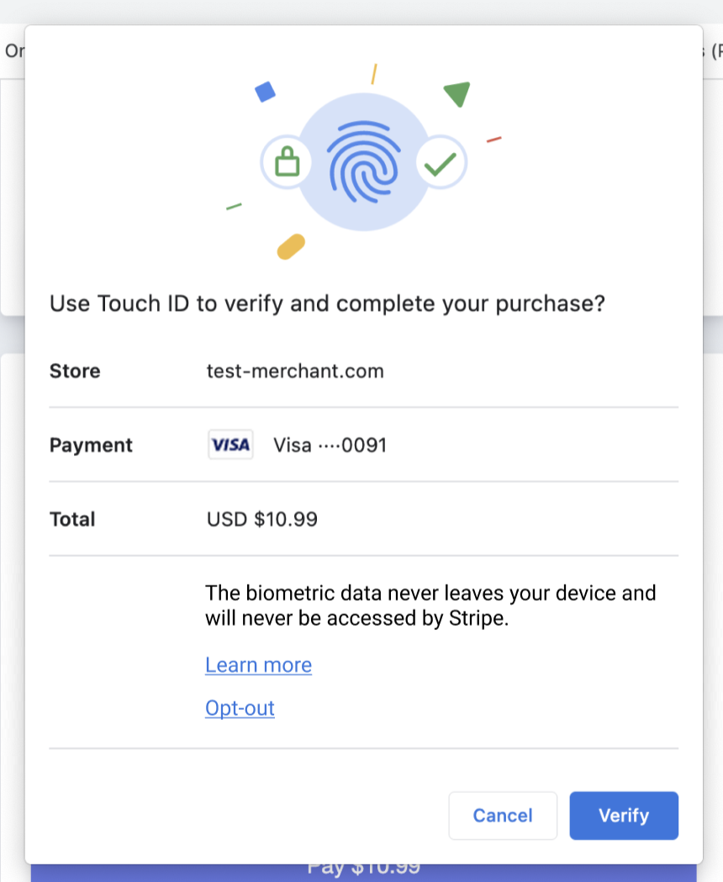Click the USD $10.99 total amount
Image resolution: width=723 pixels, height=882 pixels.
pos(261,518)
